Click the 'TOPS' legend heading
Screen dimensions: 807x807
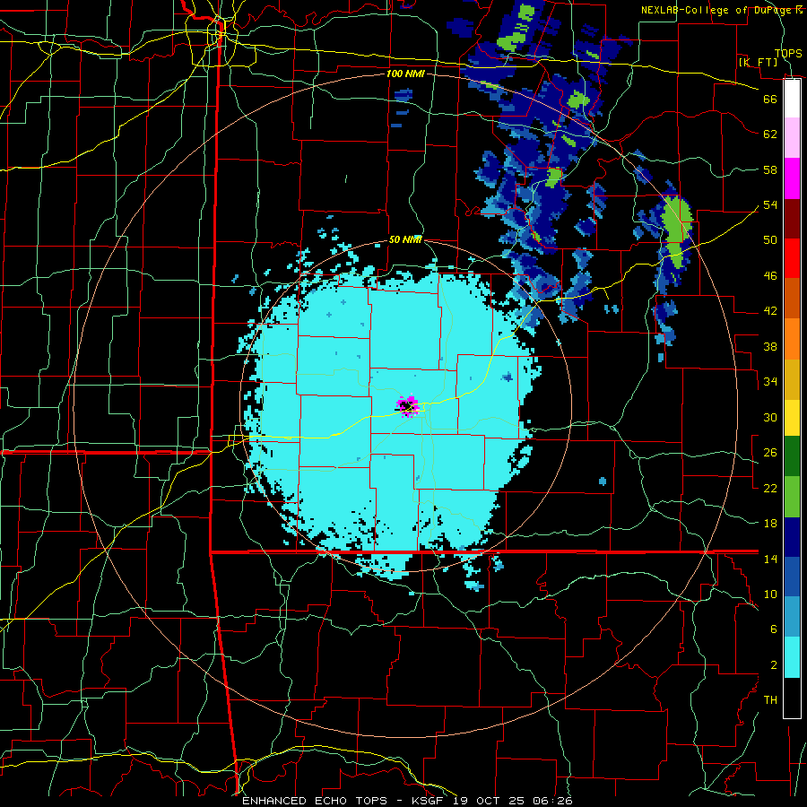click(788, 54)
